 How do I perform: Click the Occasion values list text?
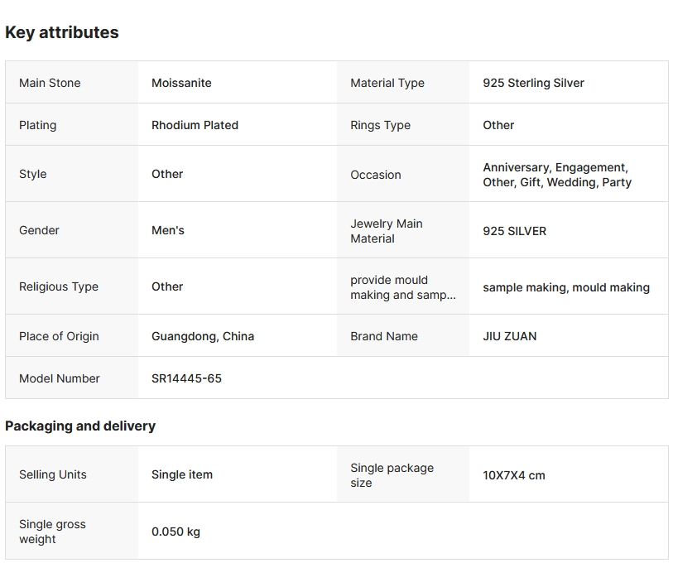tap(556, 175)
